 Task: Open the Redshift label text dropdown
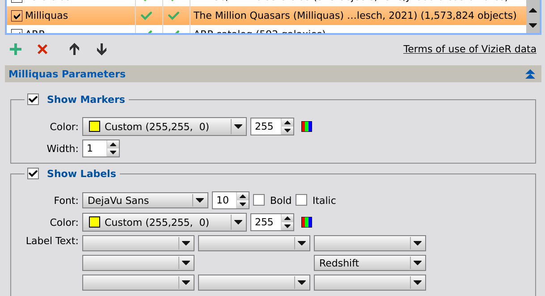click(370, 263)
